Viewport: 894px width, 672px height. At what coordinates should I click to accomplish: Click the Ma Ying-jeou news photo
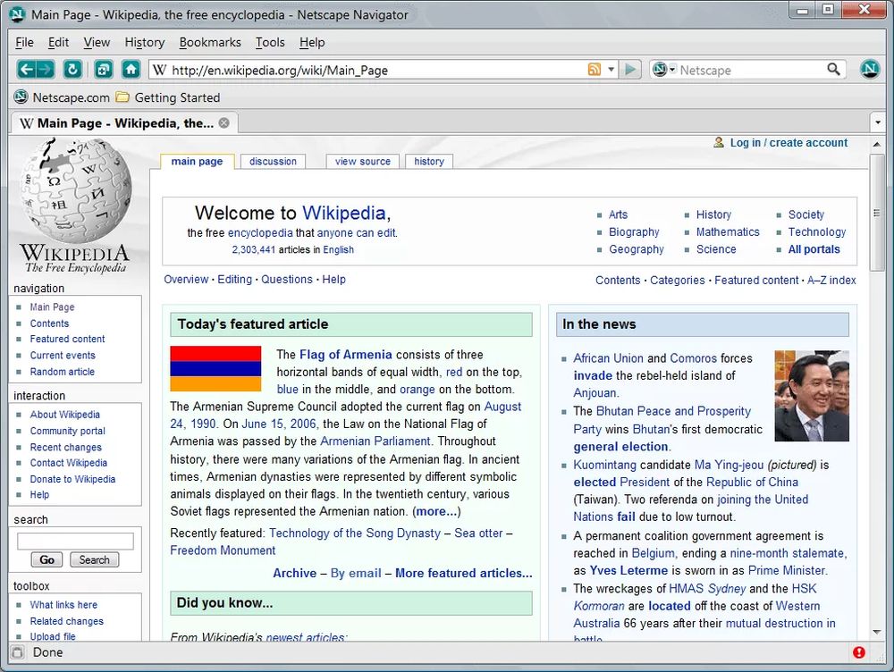coord(812,396)
